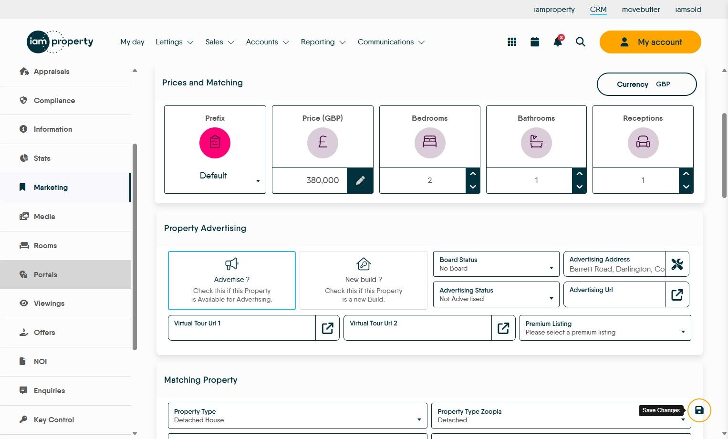
Task: Open Rooms in the sidebar
Action: [x=66, y=246]
